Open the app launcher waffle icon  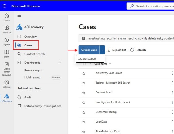4,6
